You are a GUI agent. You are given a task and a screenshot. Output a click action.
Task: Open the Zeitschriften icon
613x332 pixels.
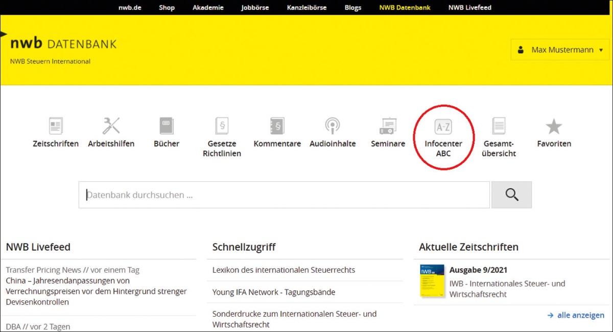pyautogui.click(x=56, y=126)
